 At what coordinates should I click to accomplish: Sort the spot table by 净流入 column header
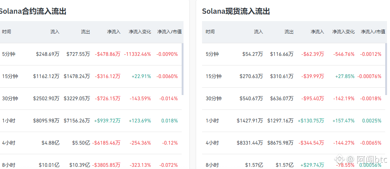[x=317, y=32]
